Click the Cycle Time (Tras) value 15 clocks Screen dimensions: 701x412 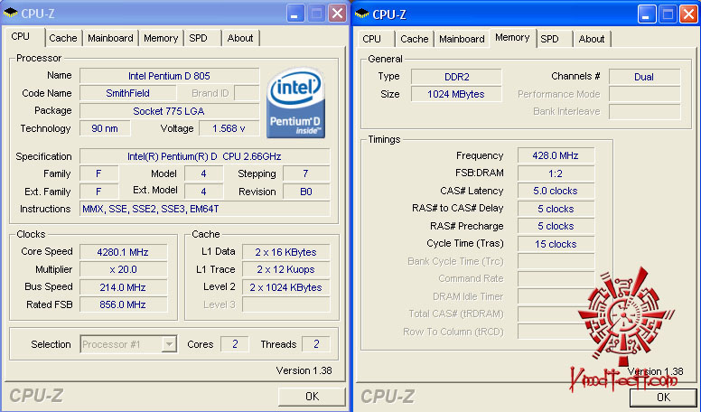(556, 244)
